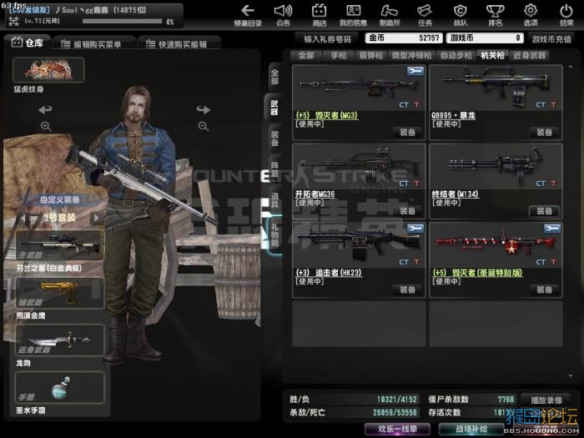Select the vertical 武器 side tab
584x438 pixels.
(x=274, y=108)
